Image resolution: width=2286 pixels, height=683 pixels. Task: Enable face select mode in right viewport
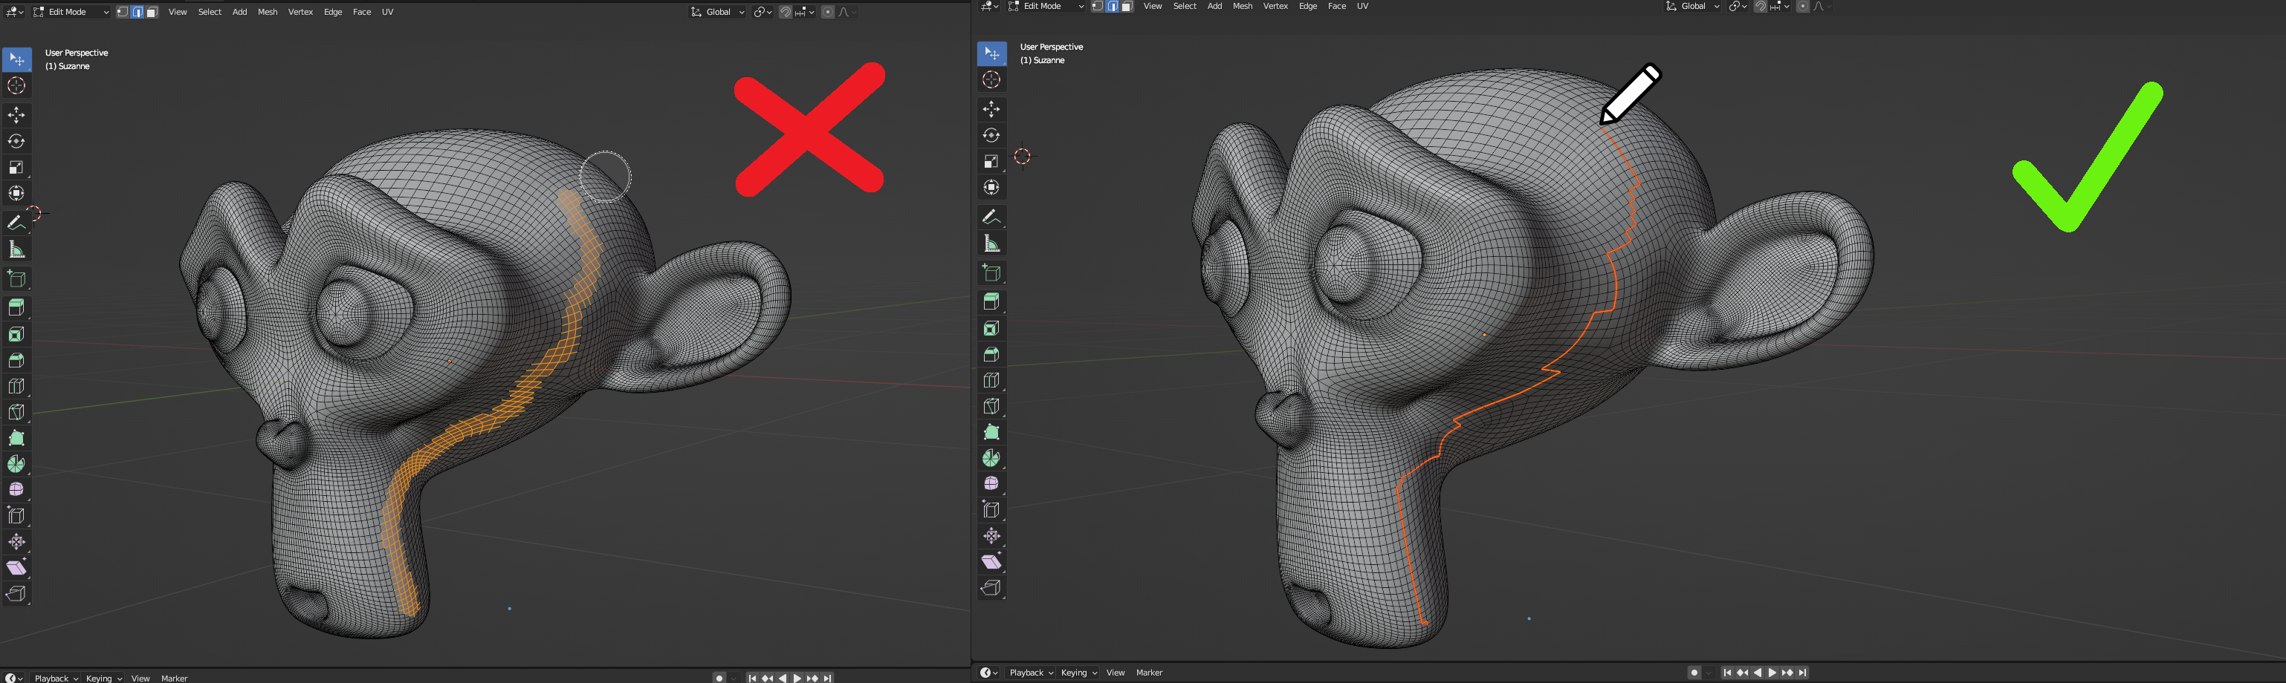pos(1127,6)
